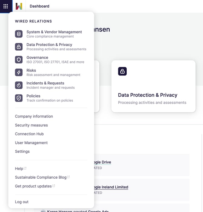Click the Incidents & Requests flame icon
This screenshot has width=203, height=212.
click(x=19, y=85)
